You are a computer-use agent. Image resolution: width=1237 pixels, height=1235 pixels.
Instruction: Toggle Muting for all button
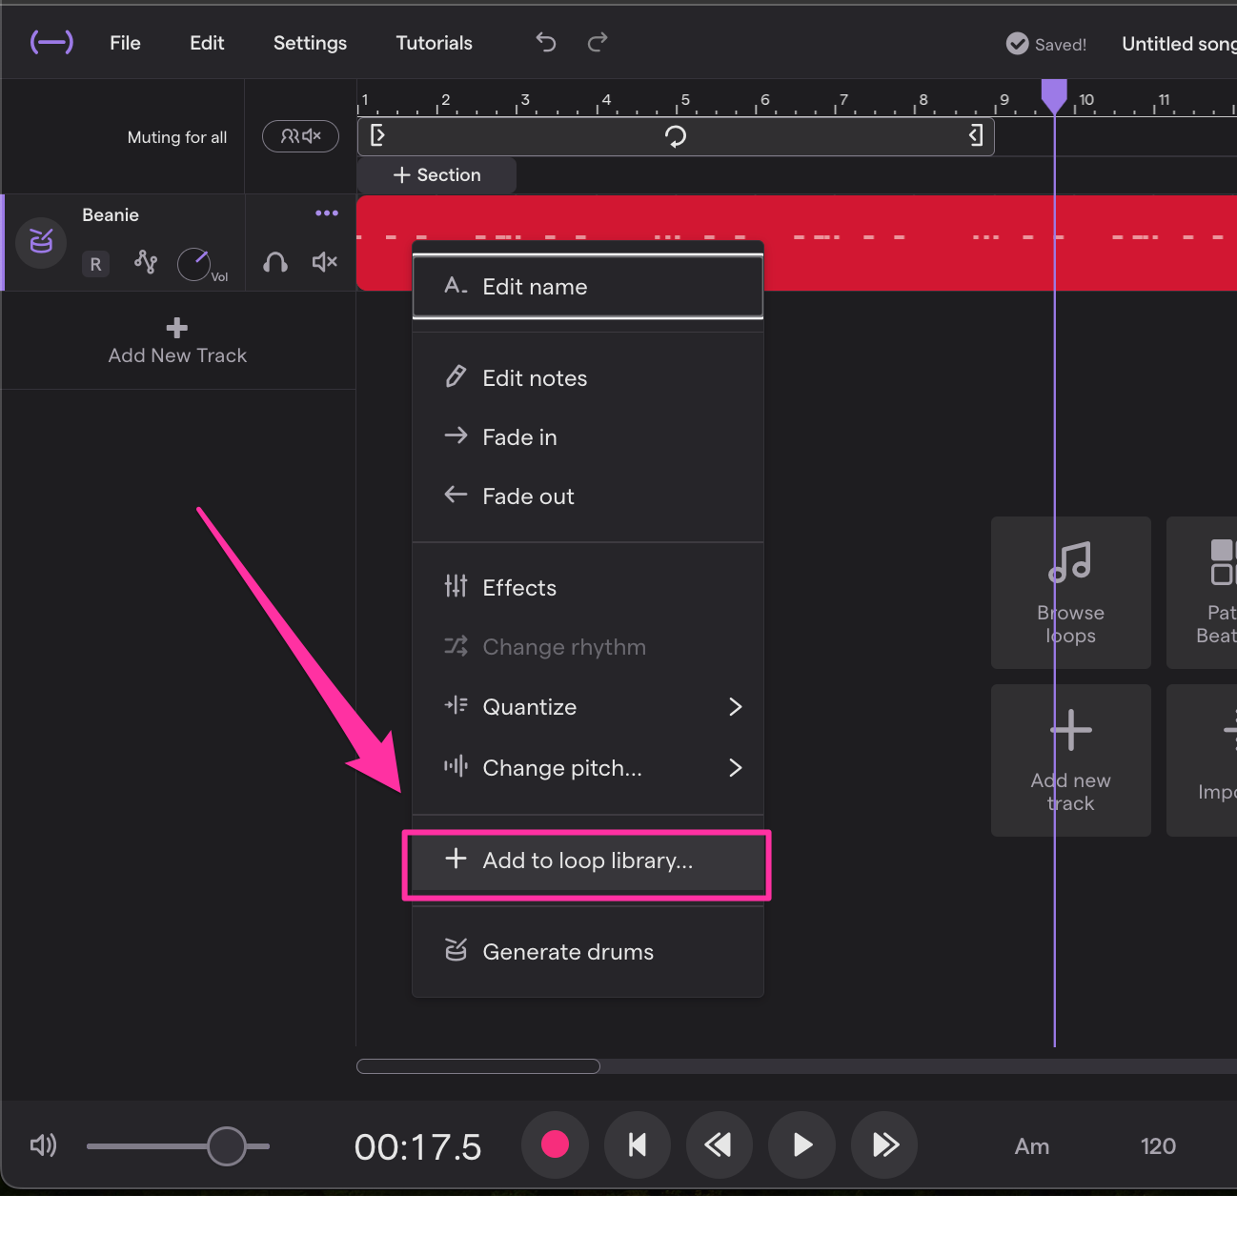300,136
